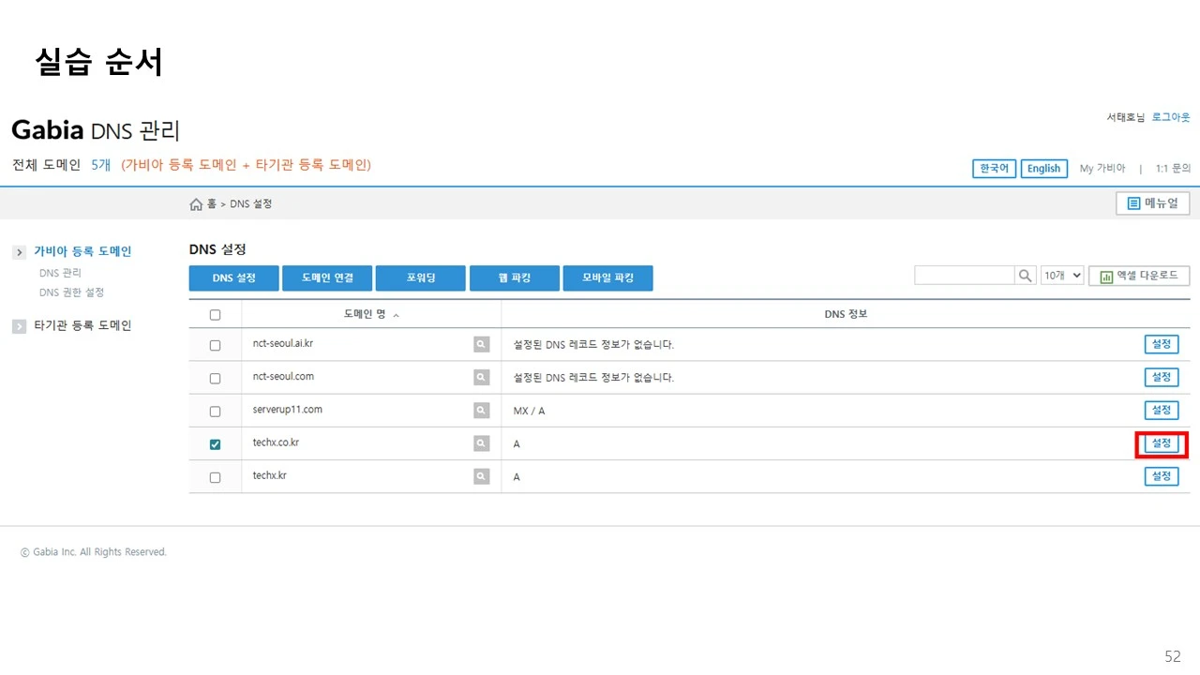Click the 엑셀 다운로드 button

[1139, 276]
